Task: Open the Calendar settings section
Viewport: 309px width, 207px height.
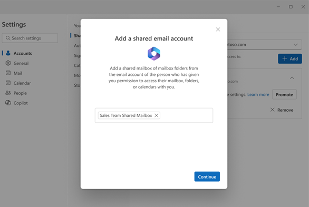Action: pyautogui.click(x=22, y=83)
